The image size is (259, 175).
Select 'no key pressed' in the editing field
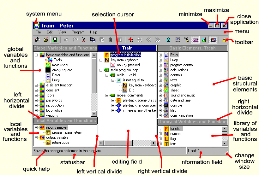pos(128,65)
